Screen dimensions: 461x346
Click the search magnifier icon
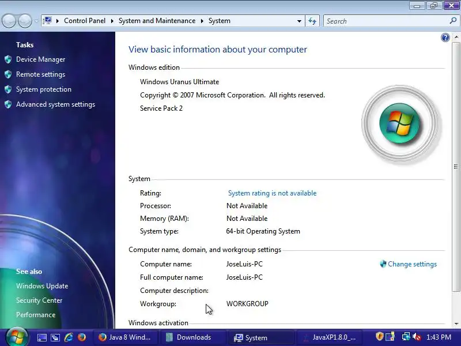(453, 21)
